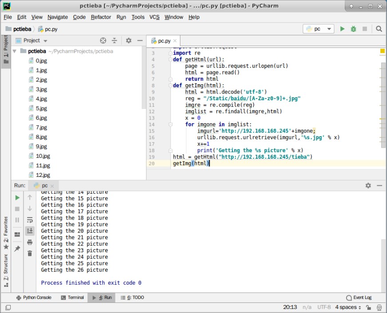The width and height of the screenshot is (387, 313).
Task: Open Search Everywhere magnifier icon
Action: [x=379, y=29]
